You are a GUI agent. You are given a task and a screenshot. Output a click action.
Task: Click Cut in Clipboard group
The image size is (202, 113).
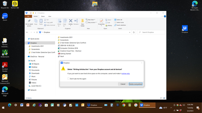pos(46,20)
